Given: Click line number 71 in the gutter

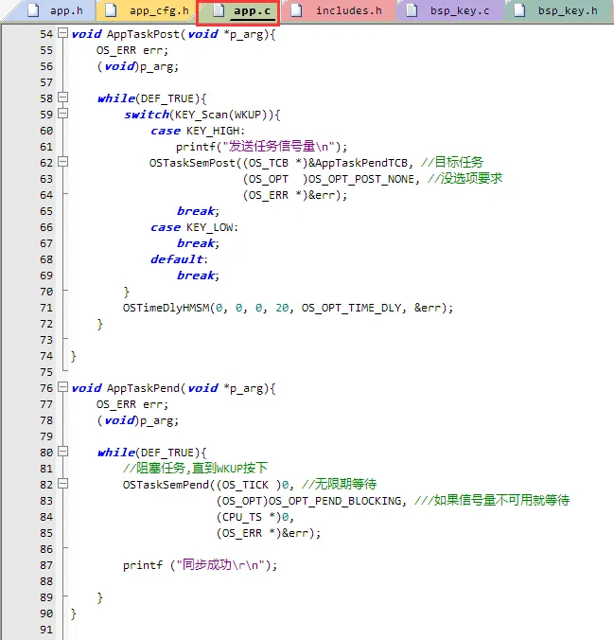Looking at the screenshot, I should coord(46,308).
